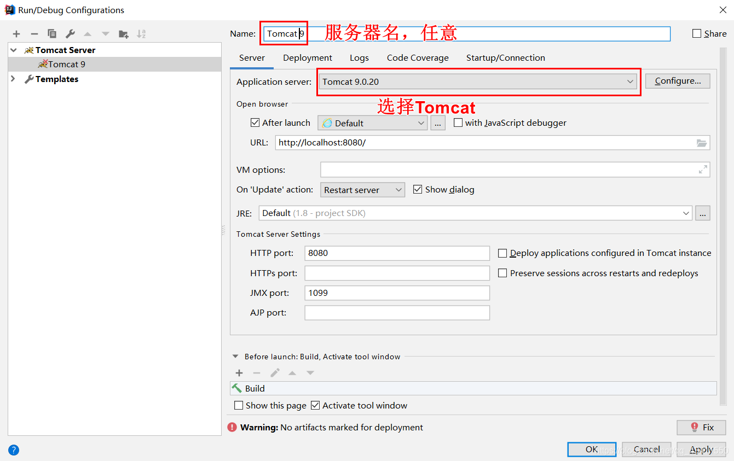Click the AJP port field

pyautogui.click(x=397, y=313)
